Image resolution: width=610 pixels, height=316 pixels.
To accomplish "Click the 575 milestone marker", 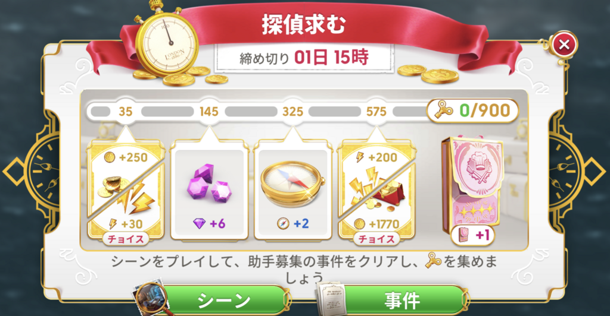I will coord(376,112).
